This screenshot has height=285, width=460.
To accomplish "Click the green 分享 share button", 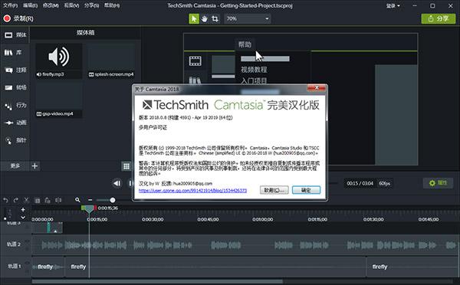I will click(439, 18).
